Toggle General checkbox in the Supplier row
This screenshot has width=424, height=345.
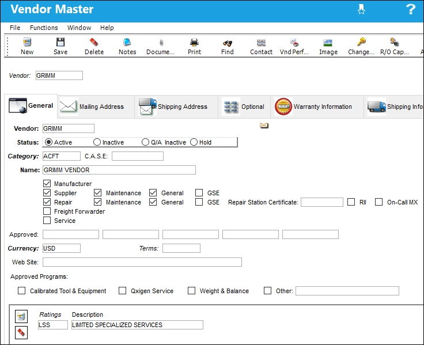[x=153, y=193]
